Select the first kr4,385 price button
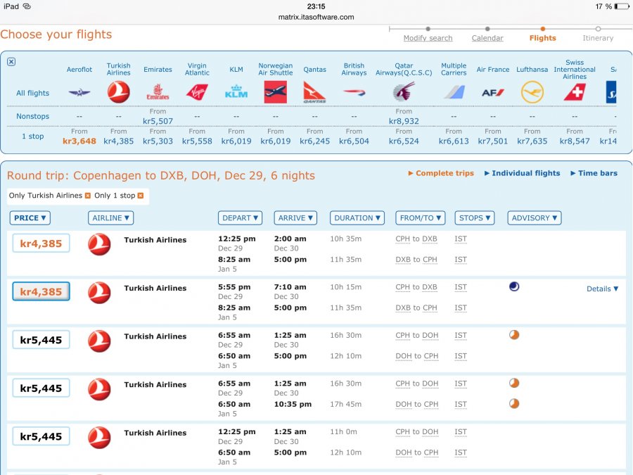Screen dimensions: 633x475 [41, 243]
